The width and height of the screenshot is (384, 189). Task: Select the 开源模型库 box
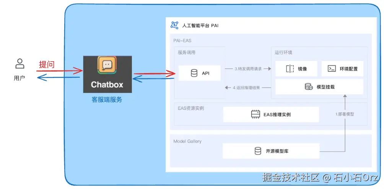(271, 151)
